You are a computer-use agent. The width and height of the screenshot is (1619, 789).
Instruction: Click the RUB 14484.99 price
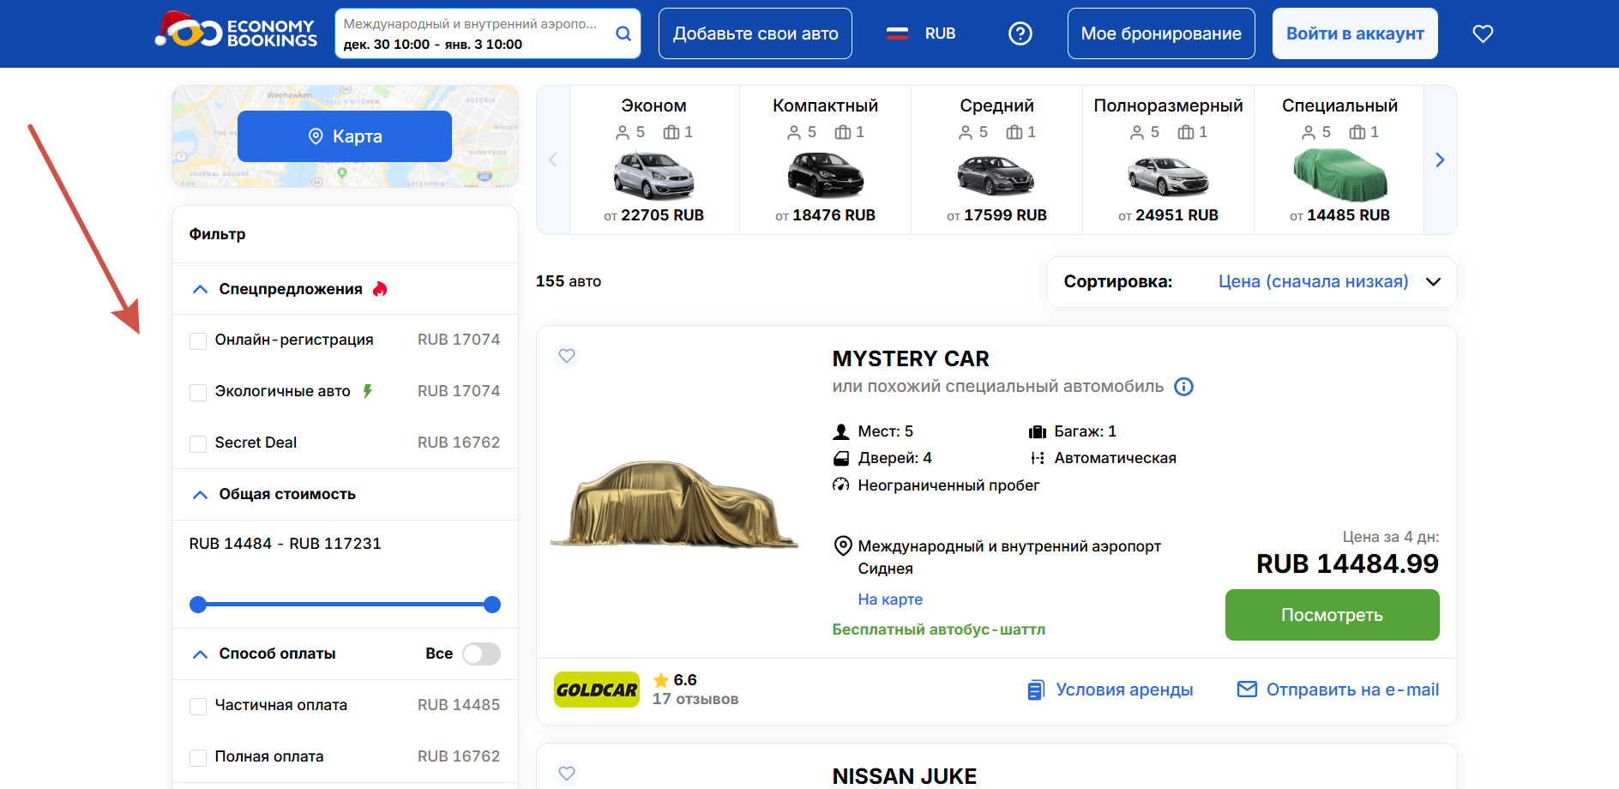click(1347, 563)
